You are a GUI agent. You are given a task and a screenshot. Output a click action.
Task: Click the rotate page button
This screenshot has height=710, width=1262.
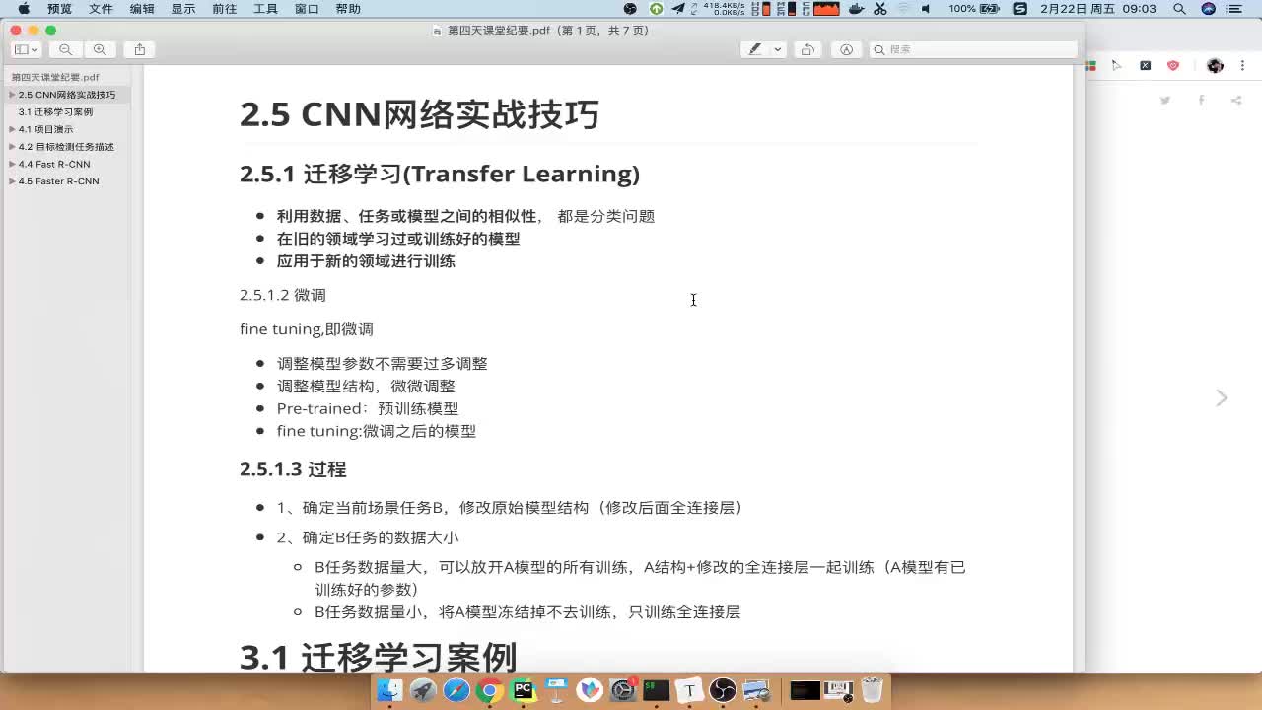807,49
